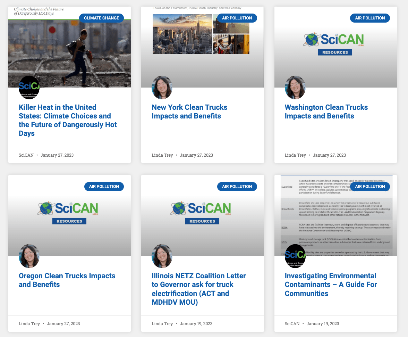408x337 pixels.
Task: Select the Climate Change category badge
Action: click(x=101, y=18)
